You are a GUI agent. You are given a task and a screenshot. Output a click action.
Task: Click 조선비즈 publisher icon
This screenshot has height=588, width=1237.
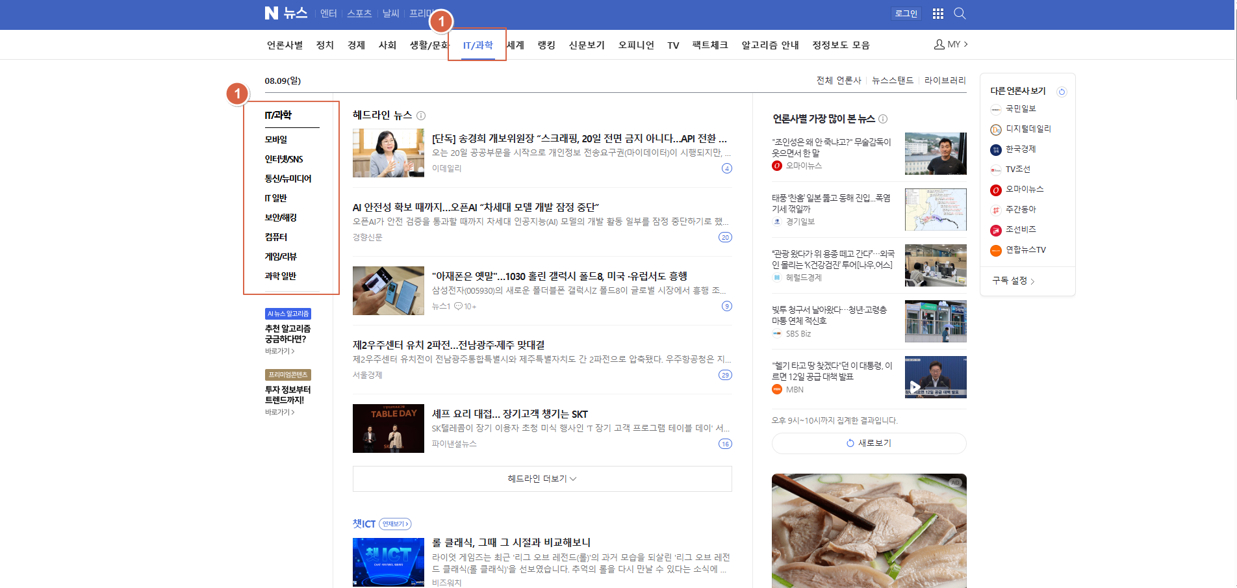coord(996,230)
